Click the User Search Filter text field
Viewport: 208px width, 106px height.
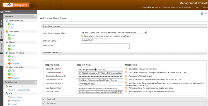click(x=100, y=88)
